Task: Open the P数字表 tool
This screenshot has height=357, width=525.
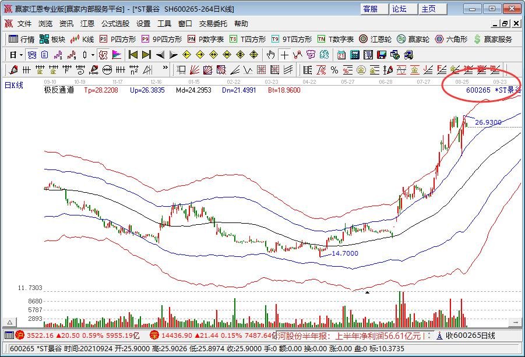Action: [206, 39]
